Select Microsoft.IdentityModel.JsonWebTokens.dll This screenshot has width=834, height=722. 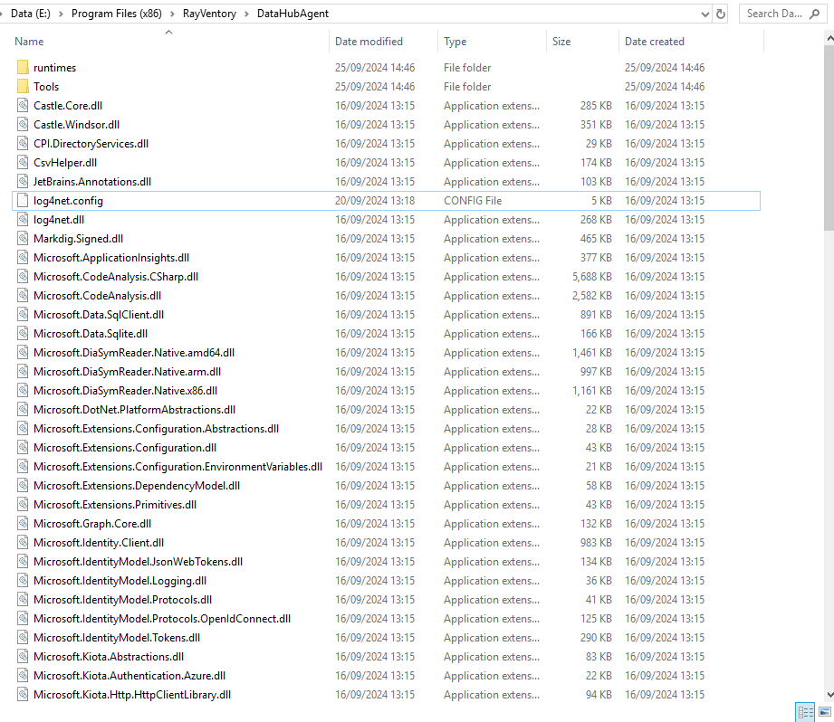tap(138, 562)
